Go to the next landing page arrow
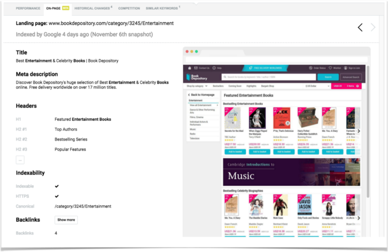Screen dimensions: 388x252 [372, 27]
